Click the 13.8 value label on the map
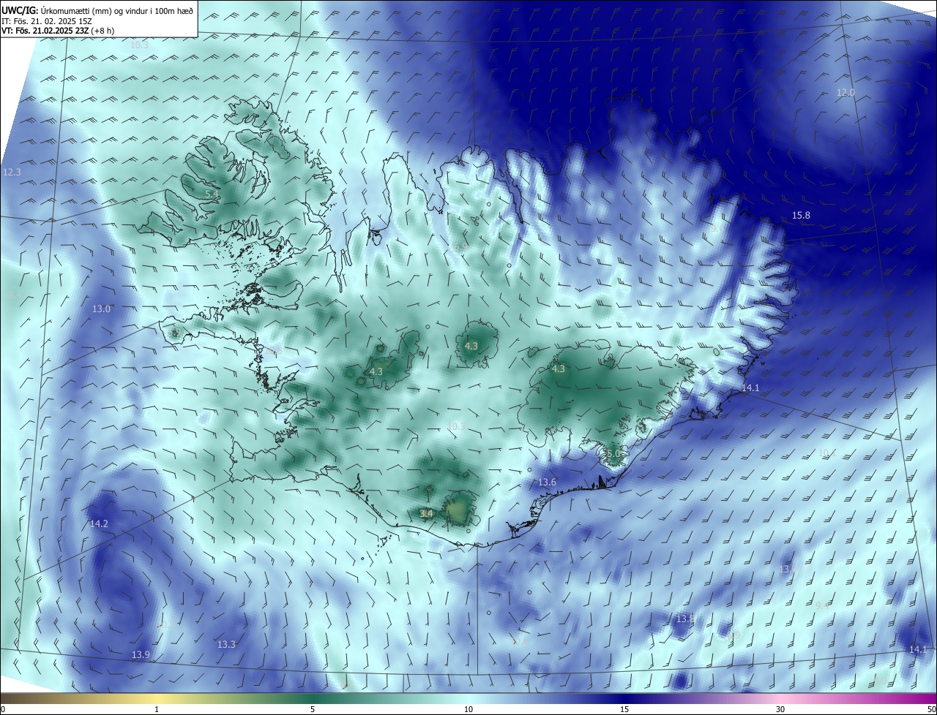 coord(684,619)
